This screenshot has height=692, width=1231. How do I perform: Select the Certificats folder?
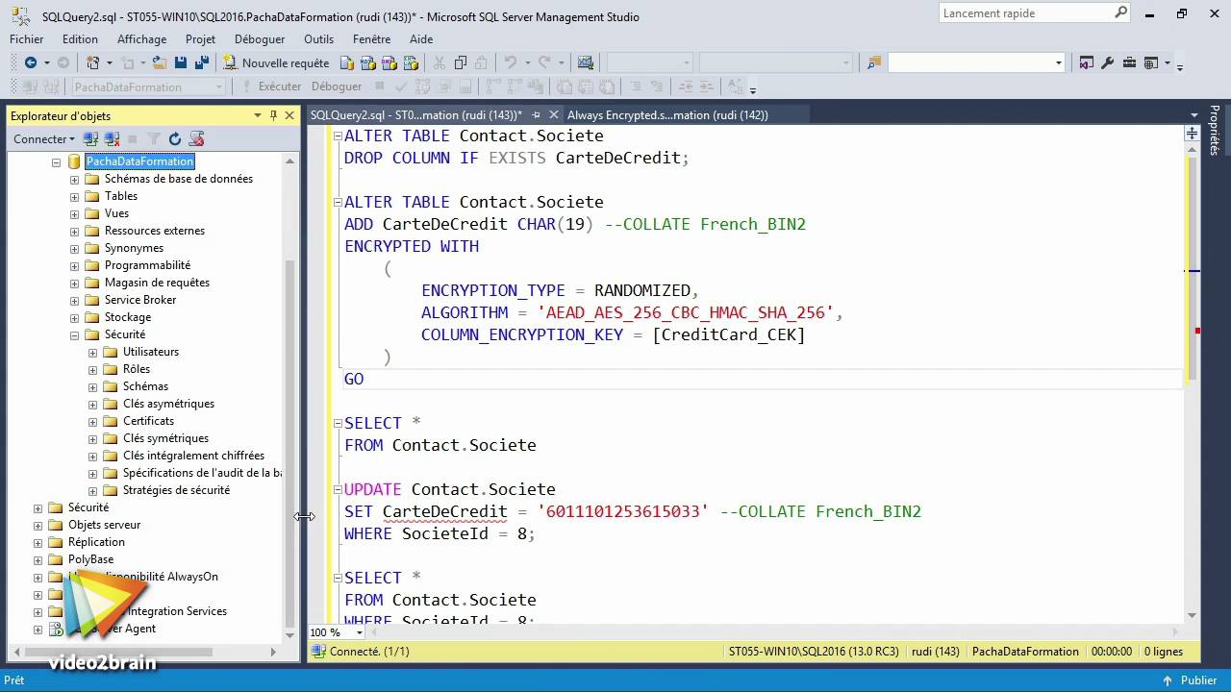click(148, 421)
